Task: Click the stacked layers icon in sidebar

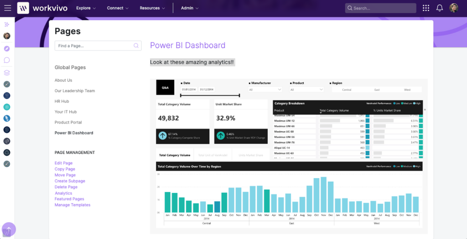Action: pyautogui.click(x=7, y=72)
